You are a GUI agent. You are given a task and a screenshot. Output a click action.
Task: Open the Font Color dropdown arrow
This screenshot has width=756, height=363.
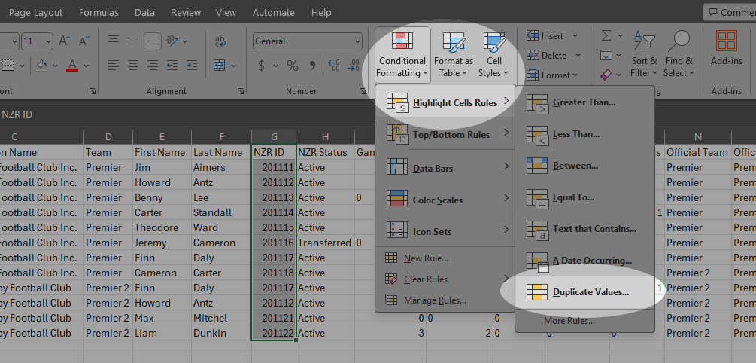pyautogui.click(x=86, y=66)
